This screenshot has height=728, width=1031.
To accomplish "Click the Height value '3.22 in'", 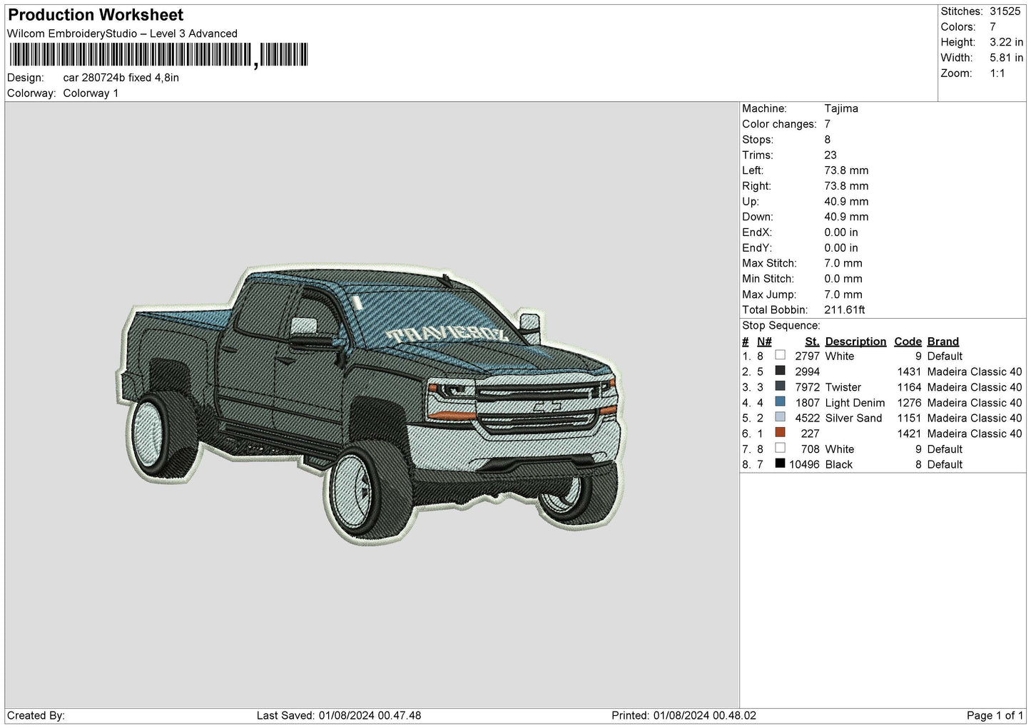I will pos(1006,42).
